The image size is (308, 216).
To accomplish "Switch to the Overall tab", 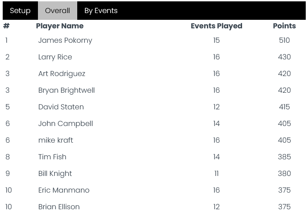I will pos(57,10).
